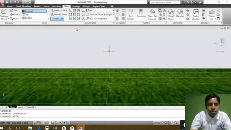
Task: Open the Materials palette
Action: click(x=180, y=13)
